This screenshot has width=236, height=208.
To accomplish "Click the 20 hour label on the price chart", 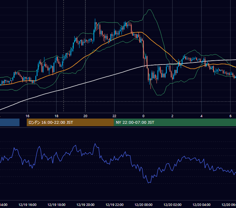I will [85, 116].
